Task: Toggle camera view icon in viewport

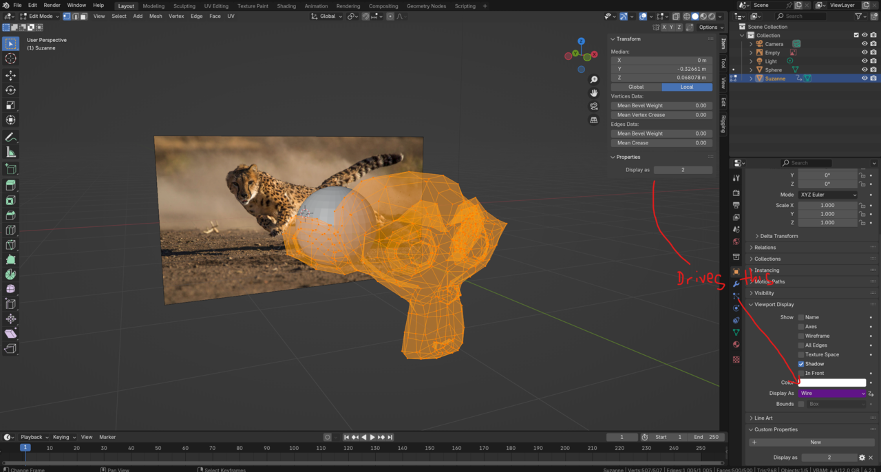Action: pyautogui.click(x=594, y=107)
